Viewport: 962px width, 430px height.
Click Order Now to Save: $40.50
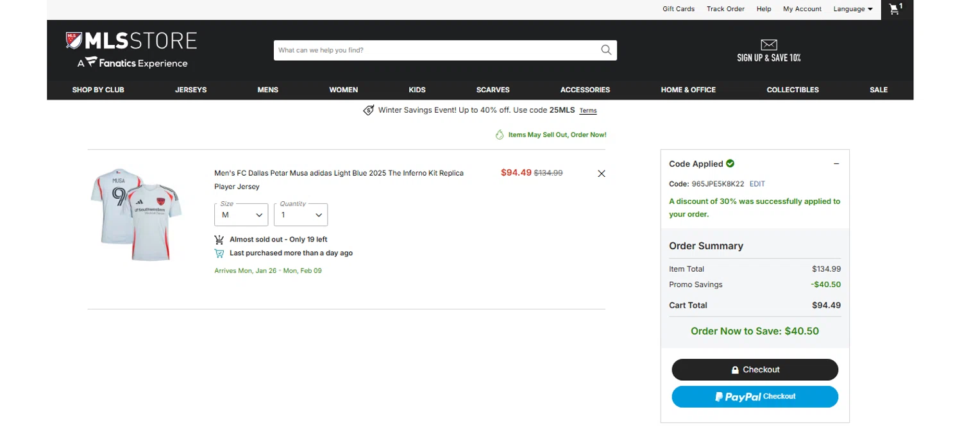(755, 331)
